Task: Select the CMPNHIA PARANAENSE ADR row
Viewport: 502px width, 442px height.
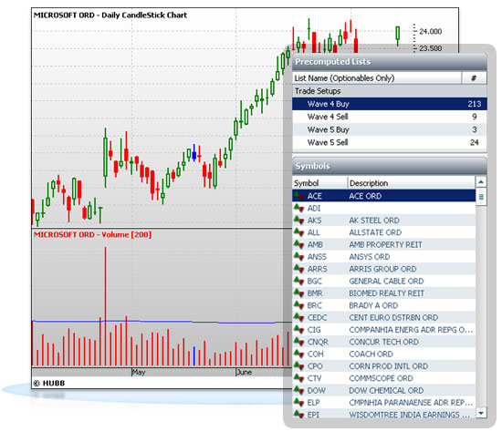Action: 384,403
